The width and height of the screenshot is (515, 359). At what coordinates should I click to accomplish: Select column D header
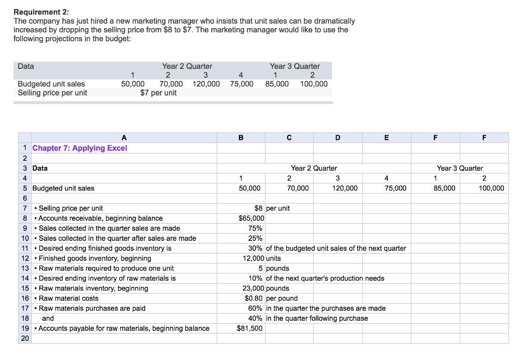[x=337, y=138]
